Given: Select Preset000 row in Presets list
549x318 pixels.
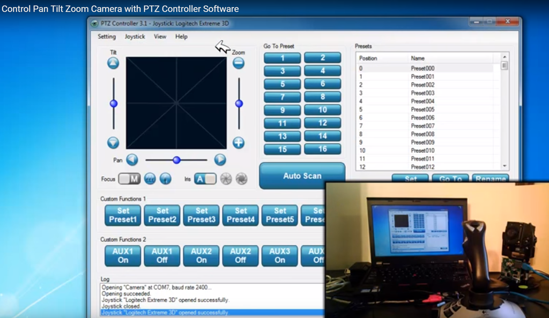Looking at the screenshot, I should click(425, 69).
